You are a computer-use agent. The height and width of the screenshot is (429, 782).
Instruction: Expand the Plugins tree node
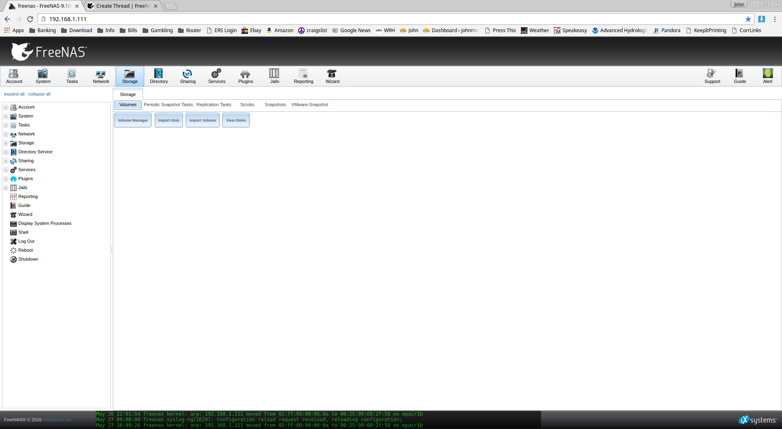pyautogui.click(x=6, y=179)
